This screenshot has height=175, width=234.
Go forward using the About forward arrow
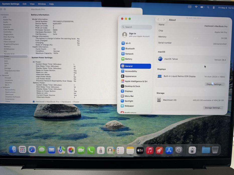tap(164, 20)
